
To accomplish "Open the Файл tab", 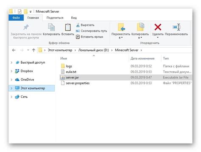I will pyautogui.click(x=16, y=18).
